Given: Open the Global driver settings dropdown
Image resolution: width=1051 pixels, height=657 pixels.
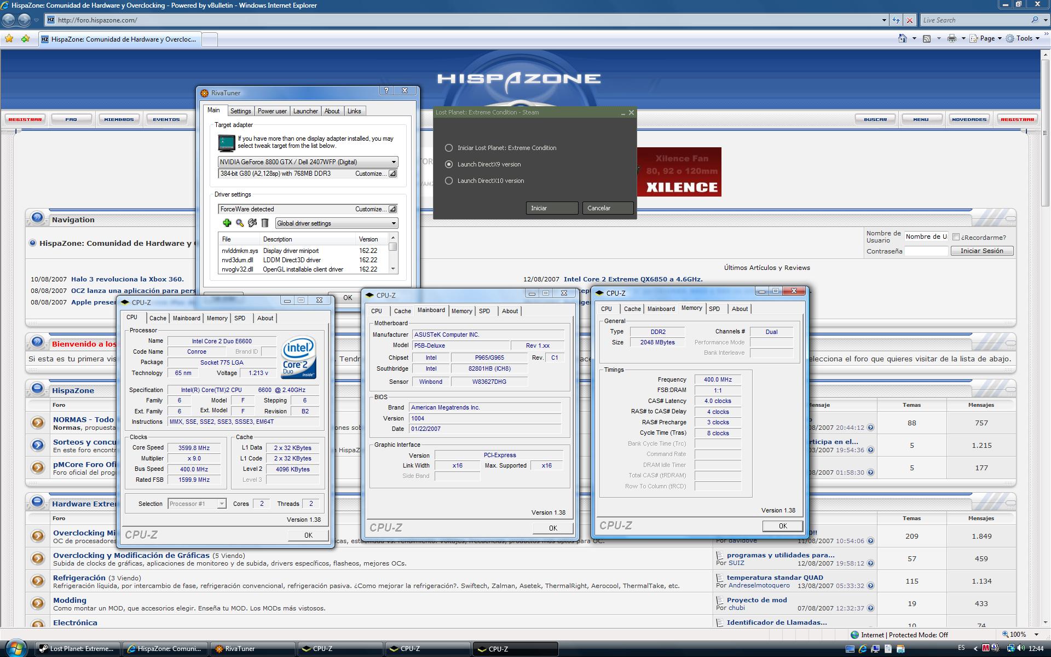Looking at the screenshot, I should (393, 223).
